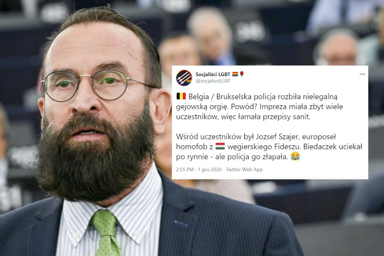Open the Socjaliści LGBT account name link
This screenshot has width=384, height=256.
[213, 75]
